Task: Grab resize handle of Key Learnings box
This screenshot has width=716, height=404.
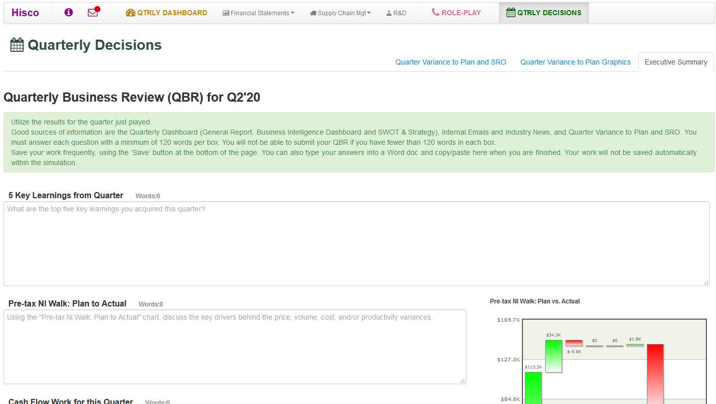Action: point(706,282)
